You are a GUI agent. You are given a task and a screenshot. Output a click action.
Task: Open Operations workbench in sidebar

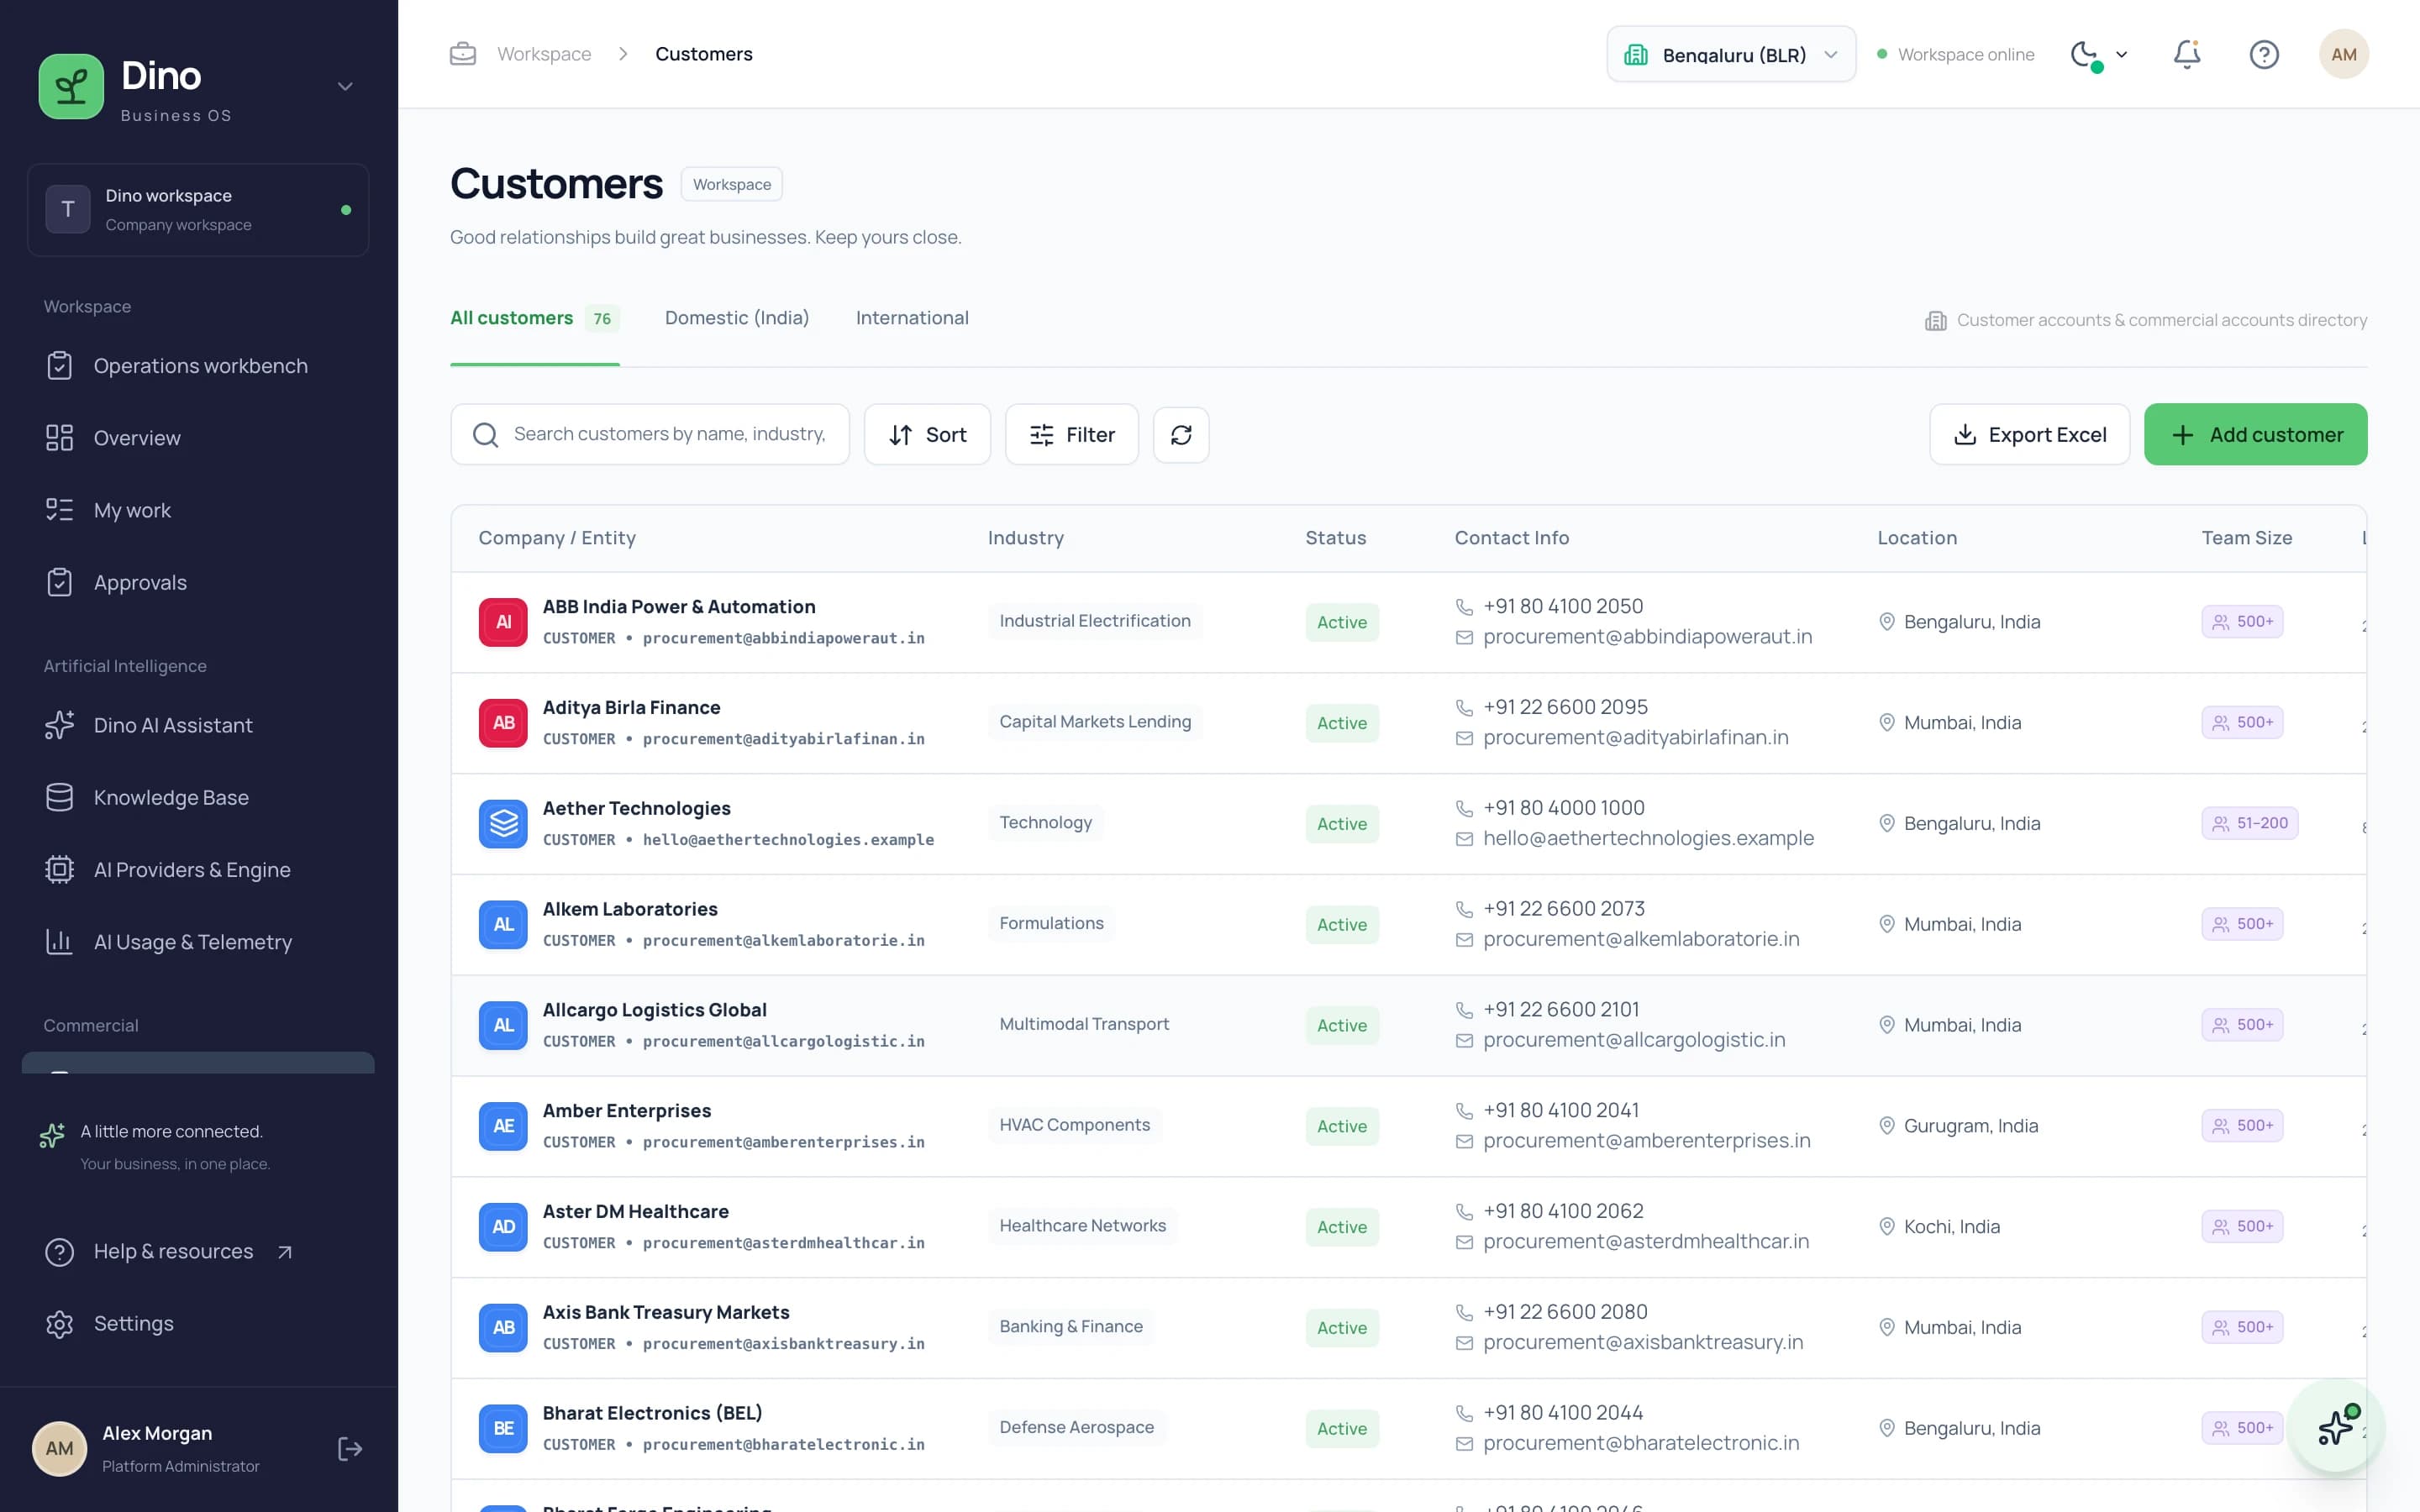(198, 366)
